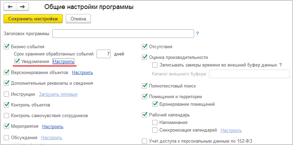293x145 pixels.
Task: Uncheck the 'Полнотекстовый поиск' checkbox
Action: pyautogui.click(x=145, y=86)
